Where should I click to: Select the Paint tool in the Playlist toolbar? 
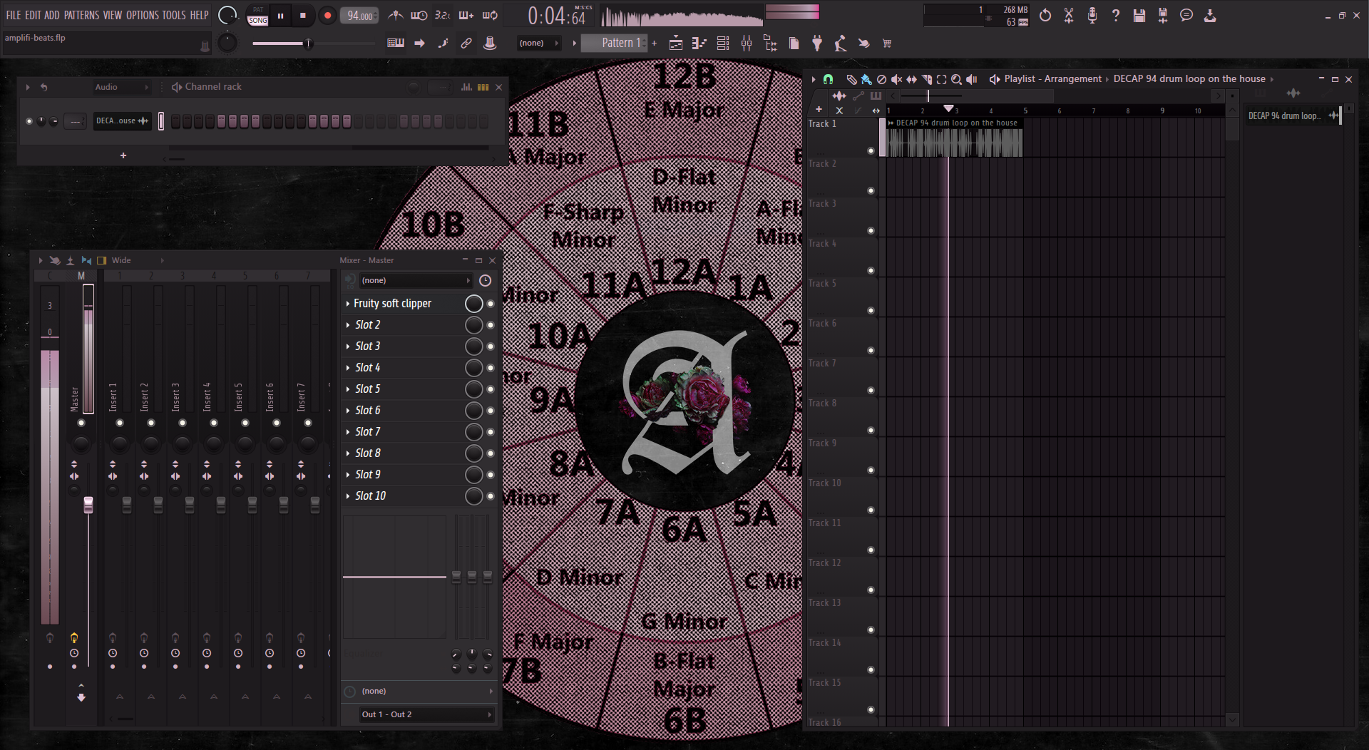(866, 79)
